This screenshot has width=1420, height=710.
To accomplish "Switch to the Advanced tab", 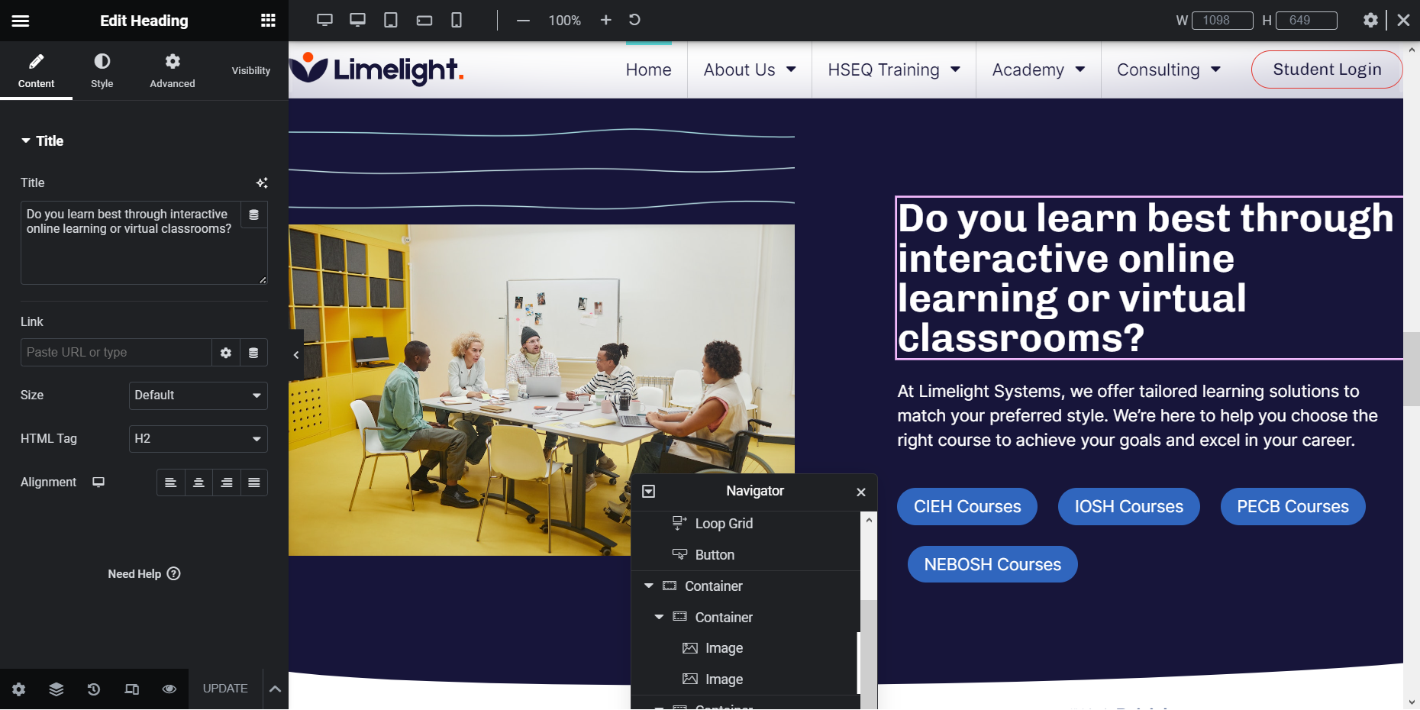I will tap(172, 70).
